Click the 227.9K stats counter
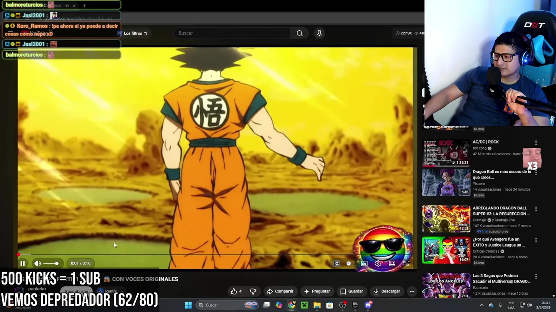 (x=404, y=33)
